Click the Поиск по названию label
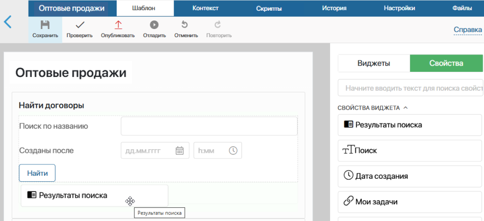 53,126
